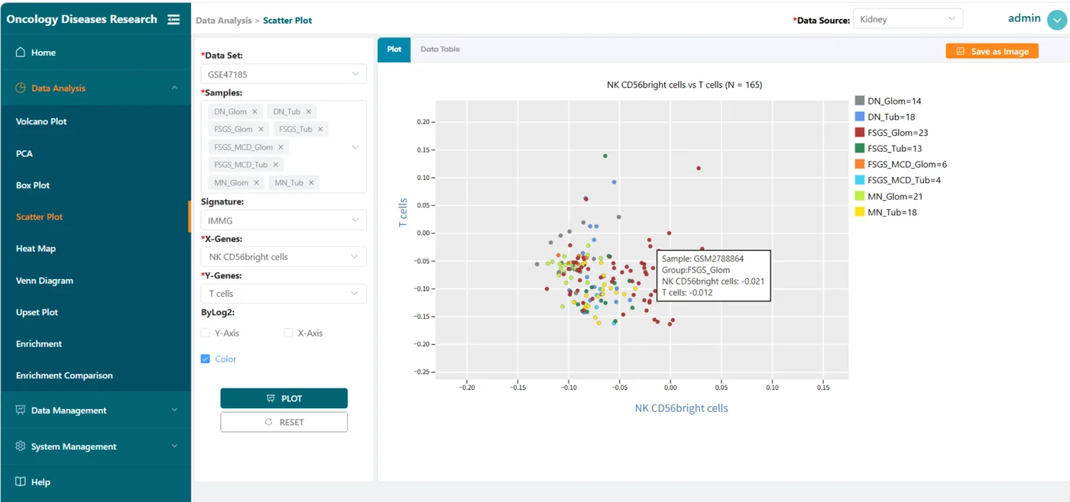Click the Home house icon
This screenshot has height=502, width=1070.
point(21,52)
